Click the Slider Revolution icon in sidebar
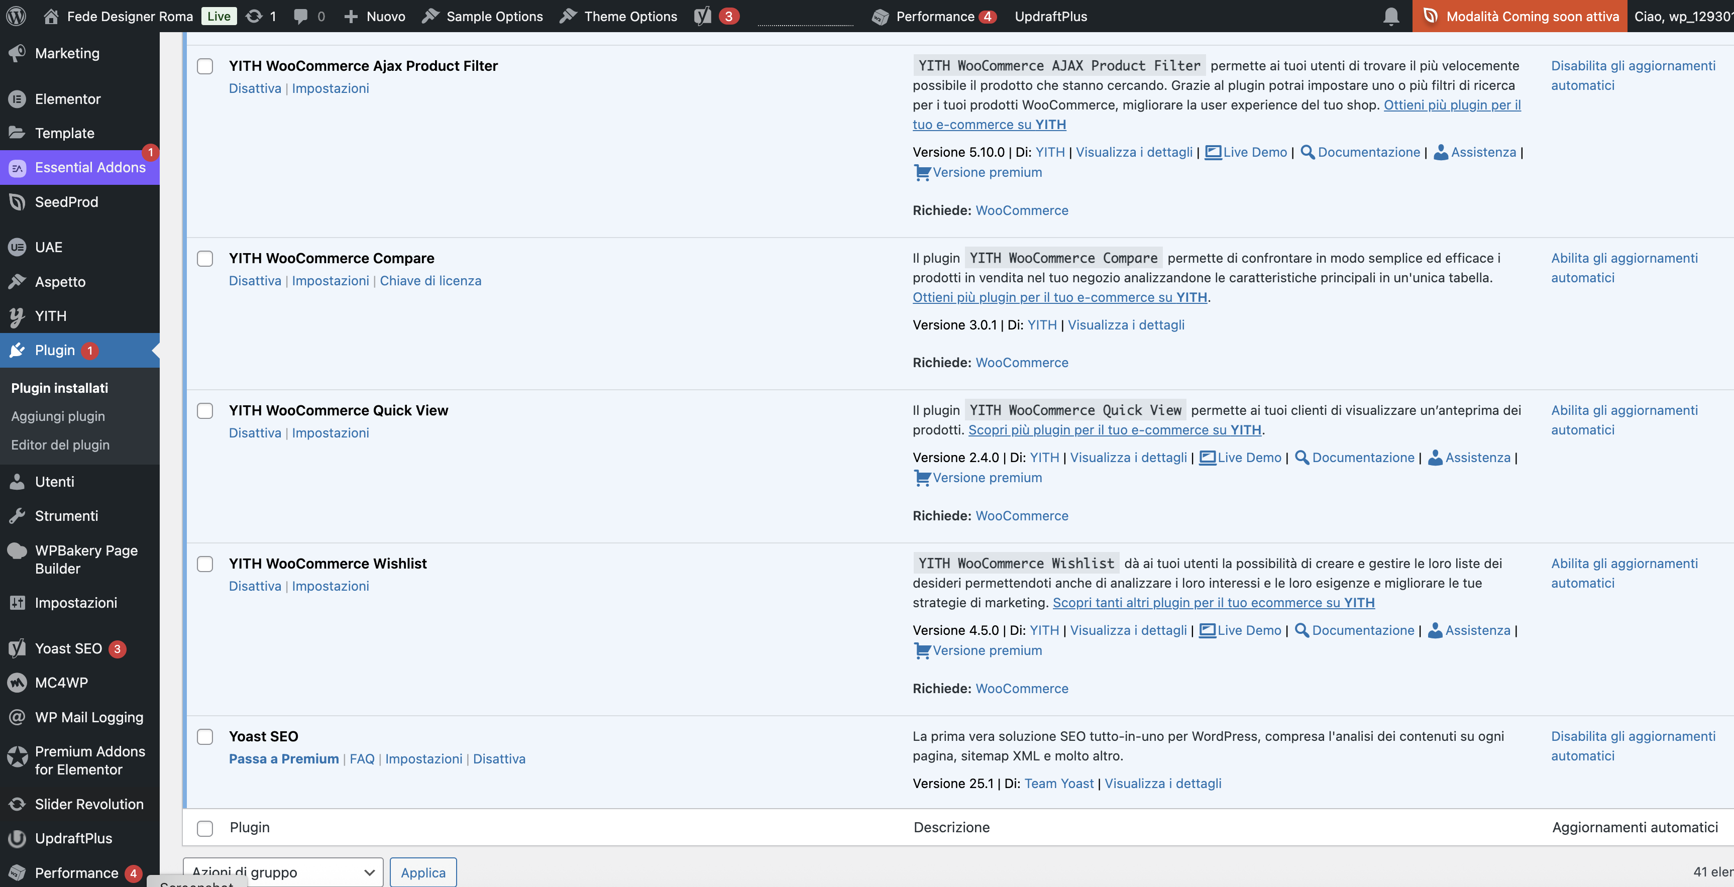Screen dimensions: 1734x887 18,804
